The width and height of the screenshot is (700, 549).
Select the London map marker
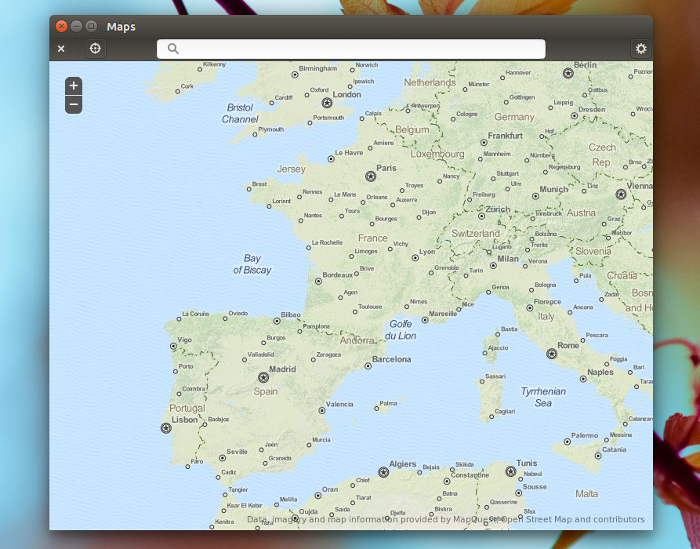(326, 102)
